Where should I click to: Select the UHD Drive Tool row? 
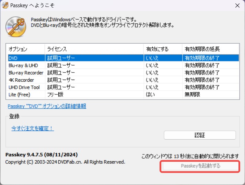coord(124,87)
